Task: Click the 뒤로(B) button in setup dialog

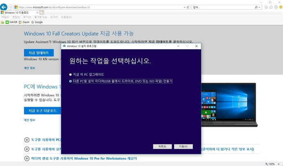Action: tap(162, 146)
